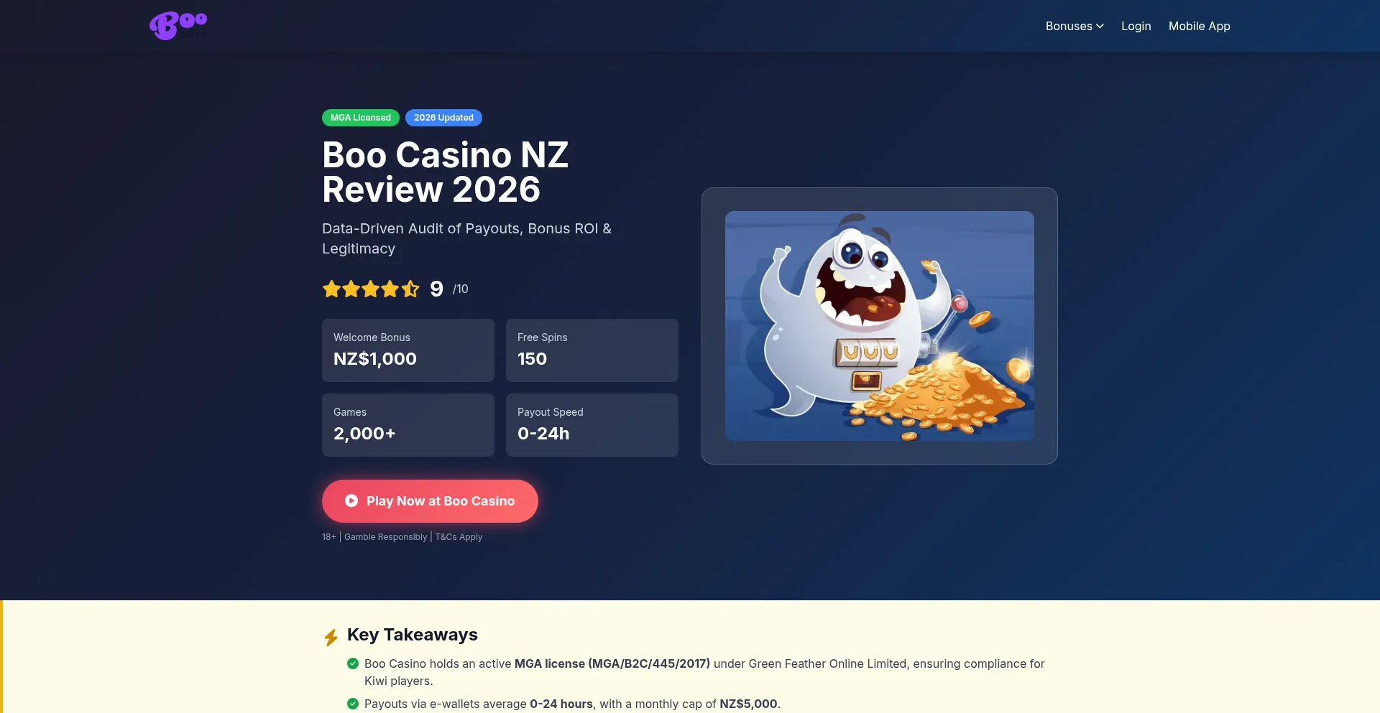The width and height of the screenshot is (1380, 713).
Task: Select the first star in the rating
Action: [331, 289]
